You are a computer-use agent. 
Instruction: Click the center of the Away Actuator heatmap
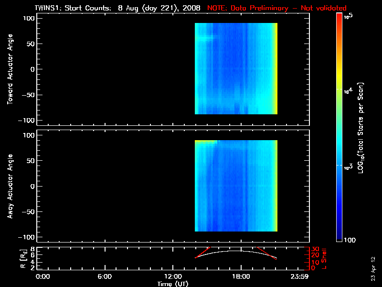[x=236, y=186]
